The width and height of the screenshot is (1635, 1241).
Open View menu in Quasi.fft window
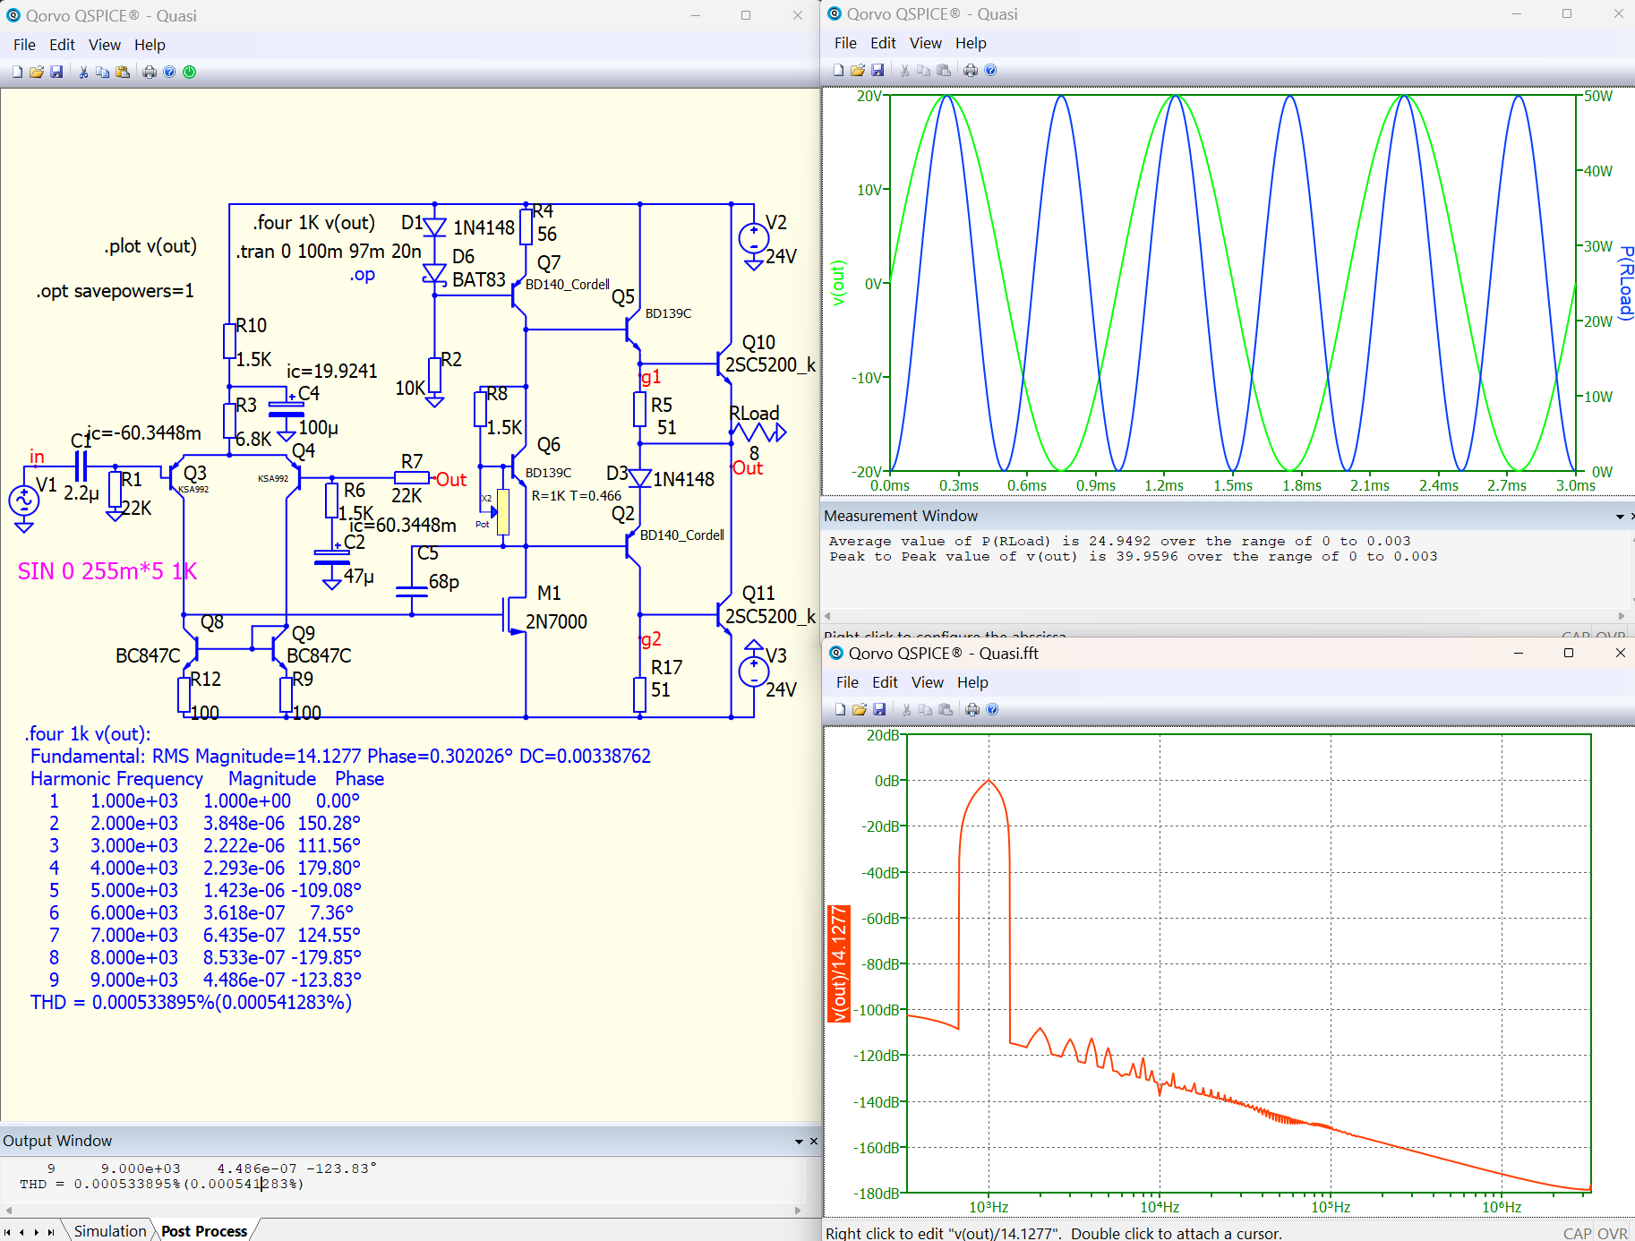[x=928, y=682]
